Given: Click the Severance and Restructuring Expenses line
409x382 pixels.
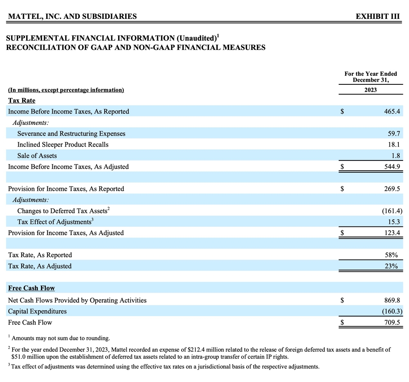Looking at the screenshot, I should pyautogui.click(x=72, y=133).
